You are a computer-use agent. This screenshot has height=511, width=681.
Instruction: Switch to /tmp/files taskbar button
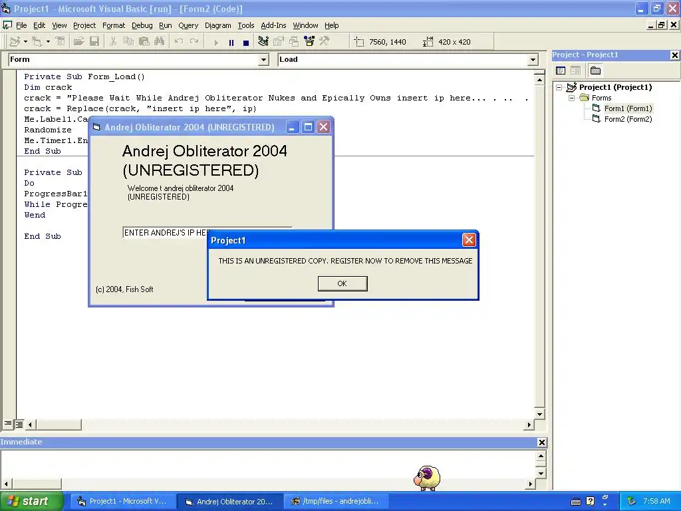(336, 502)
